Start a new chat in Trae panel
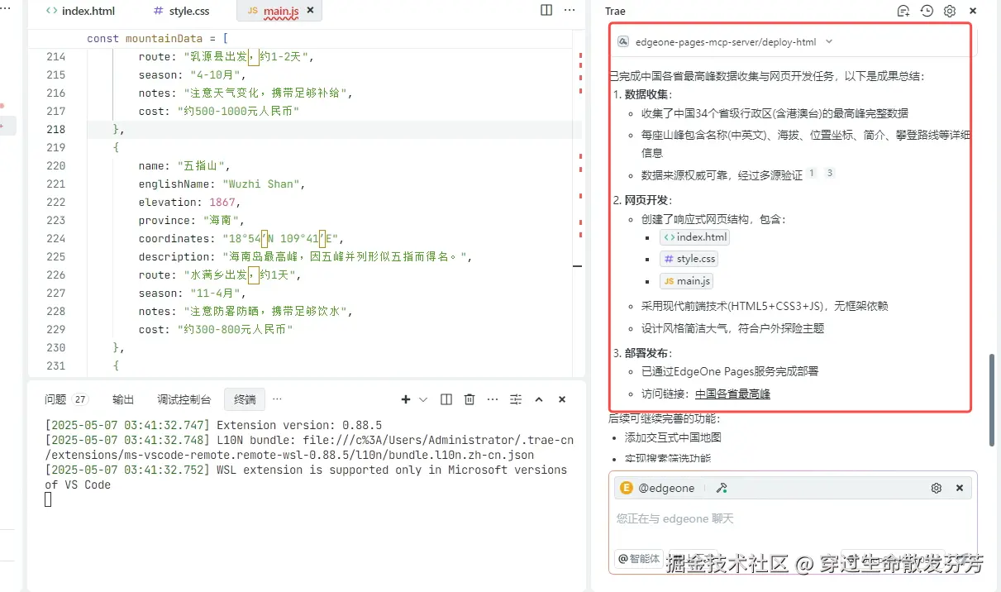 903,11
